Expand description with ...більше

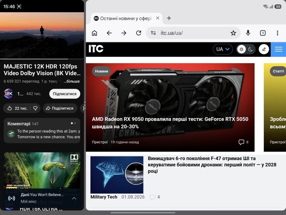pos(72,82)
